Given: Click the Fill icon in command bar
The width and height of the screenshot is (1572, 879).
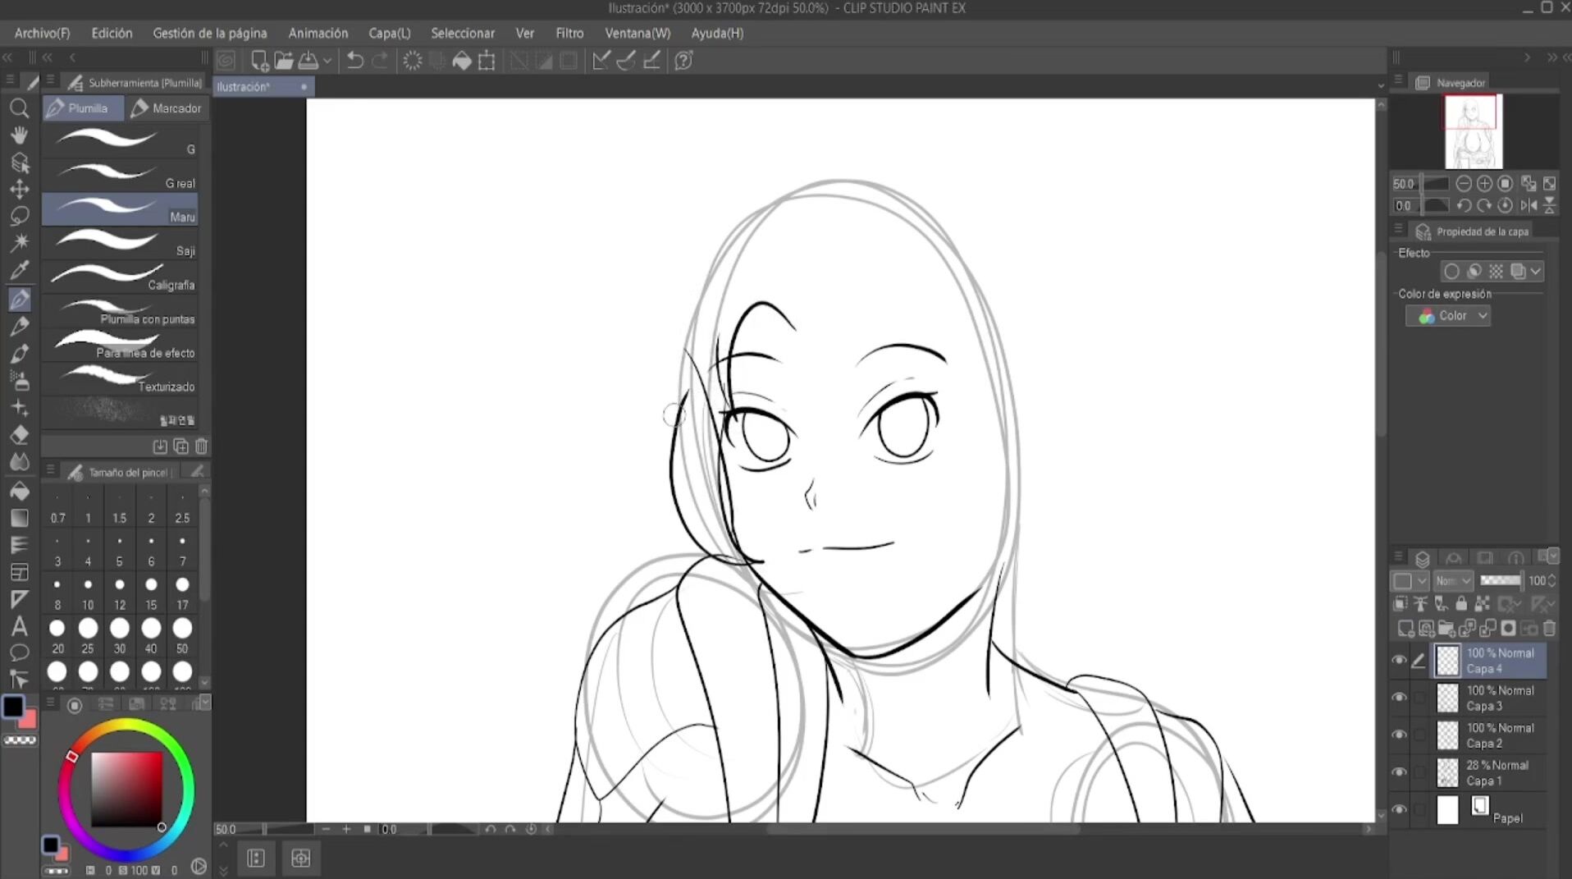Looking at the screenshot, I should point(462,61).
